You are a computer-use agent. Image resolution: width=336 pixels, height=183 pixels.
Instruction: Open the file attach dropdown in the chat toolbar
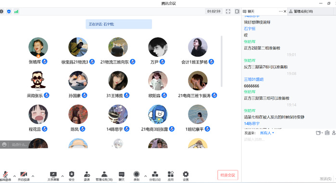[x=319, y=133]
